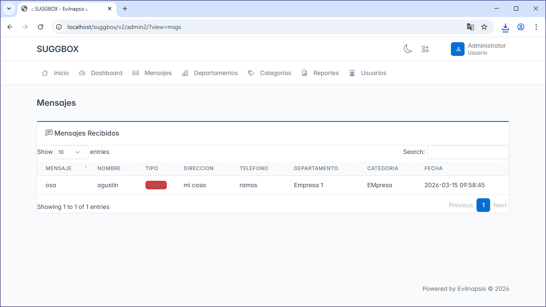Open Categorías menu item
The height and width of the screenshot is (307, 546).
(270, 73)
